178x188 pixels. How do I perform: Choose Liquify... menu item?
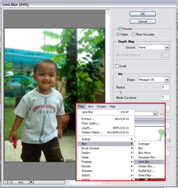pyautogui.click(x=105, y=128)
